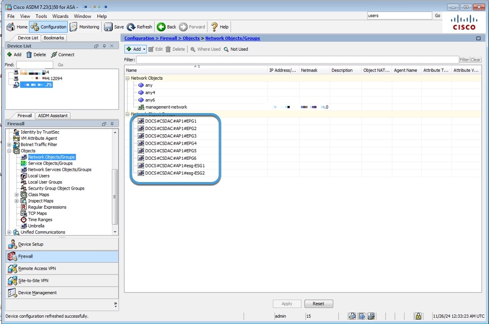Open the Monitoring view
Viewport: 489px width, 324px height.
(85, 27)
